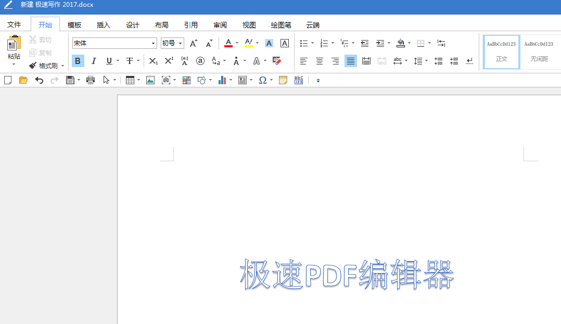This screenshot has height=324, width=561.
Task: Select the 无间距 (No Spacing) style
Action: (x=539, y=52)
